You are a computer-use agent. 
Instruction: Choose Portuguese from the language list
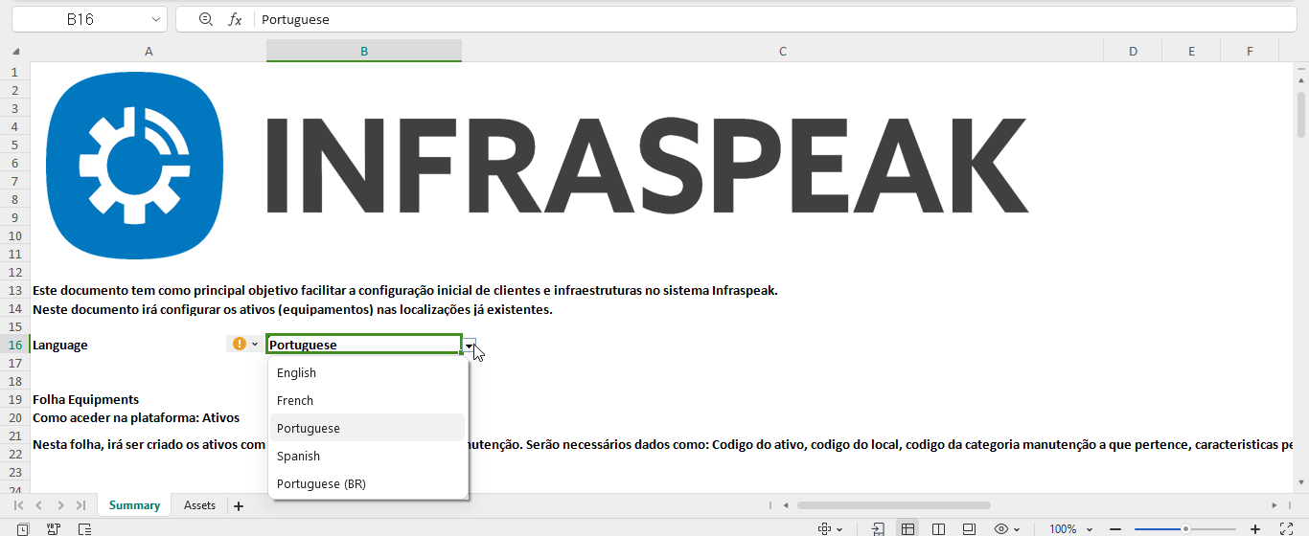[368, 428]
